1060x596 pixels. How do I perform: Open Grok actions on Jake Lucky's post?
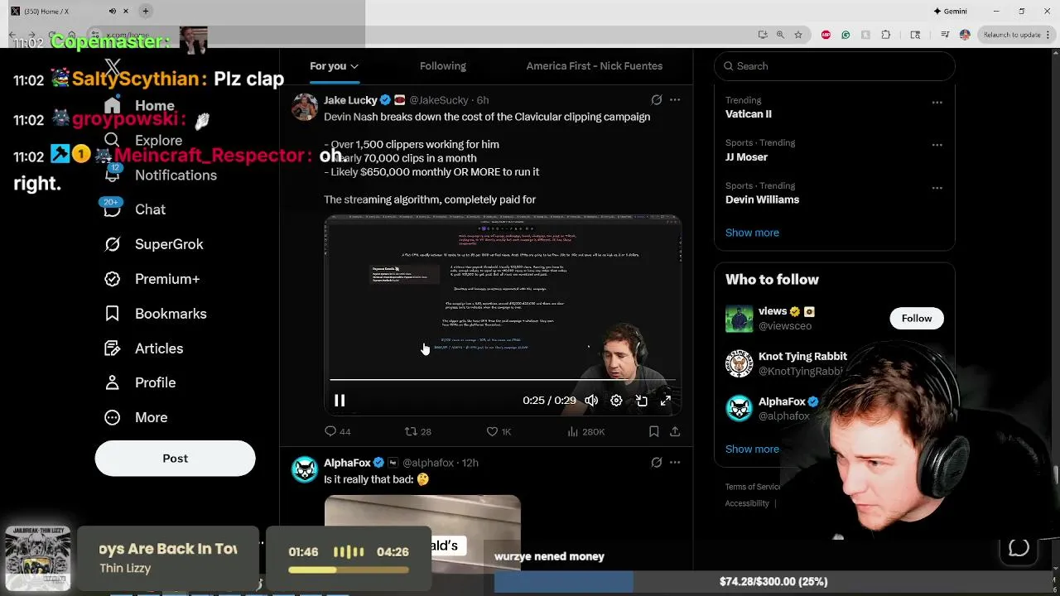point(657,100)
